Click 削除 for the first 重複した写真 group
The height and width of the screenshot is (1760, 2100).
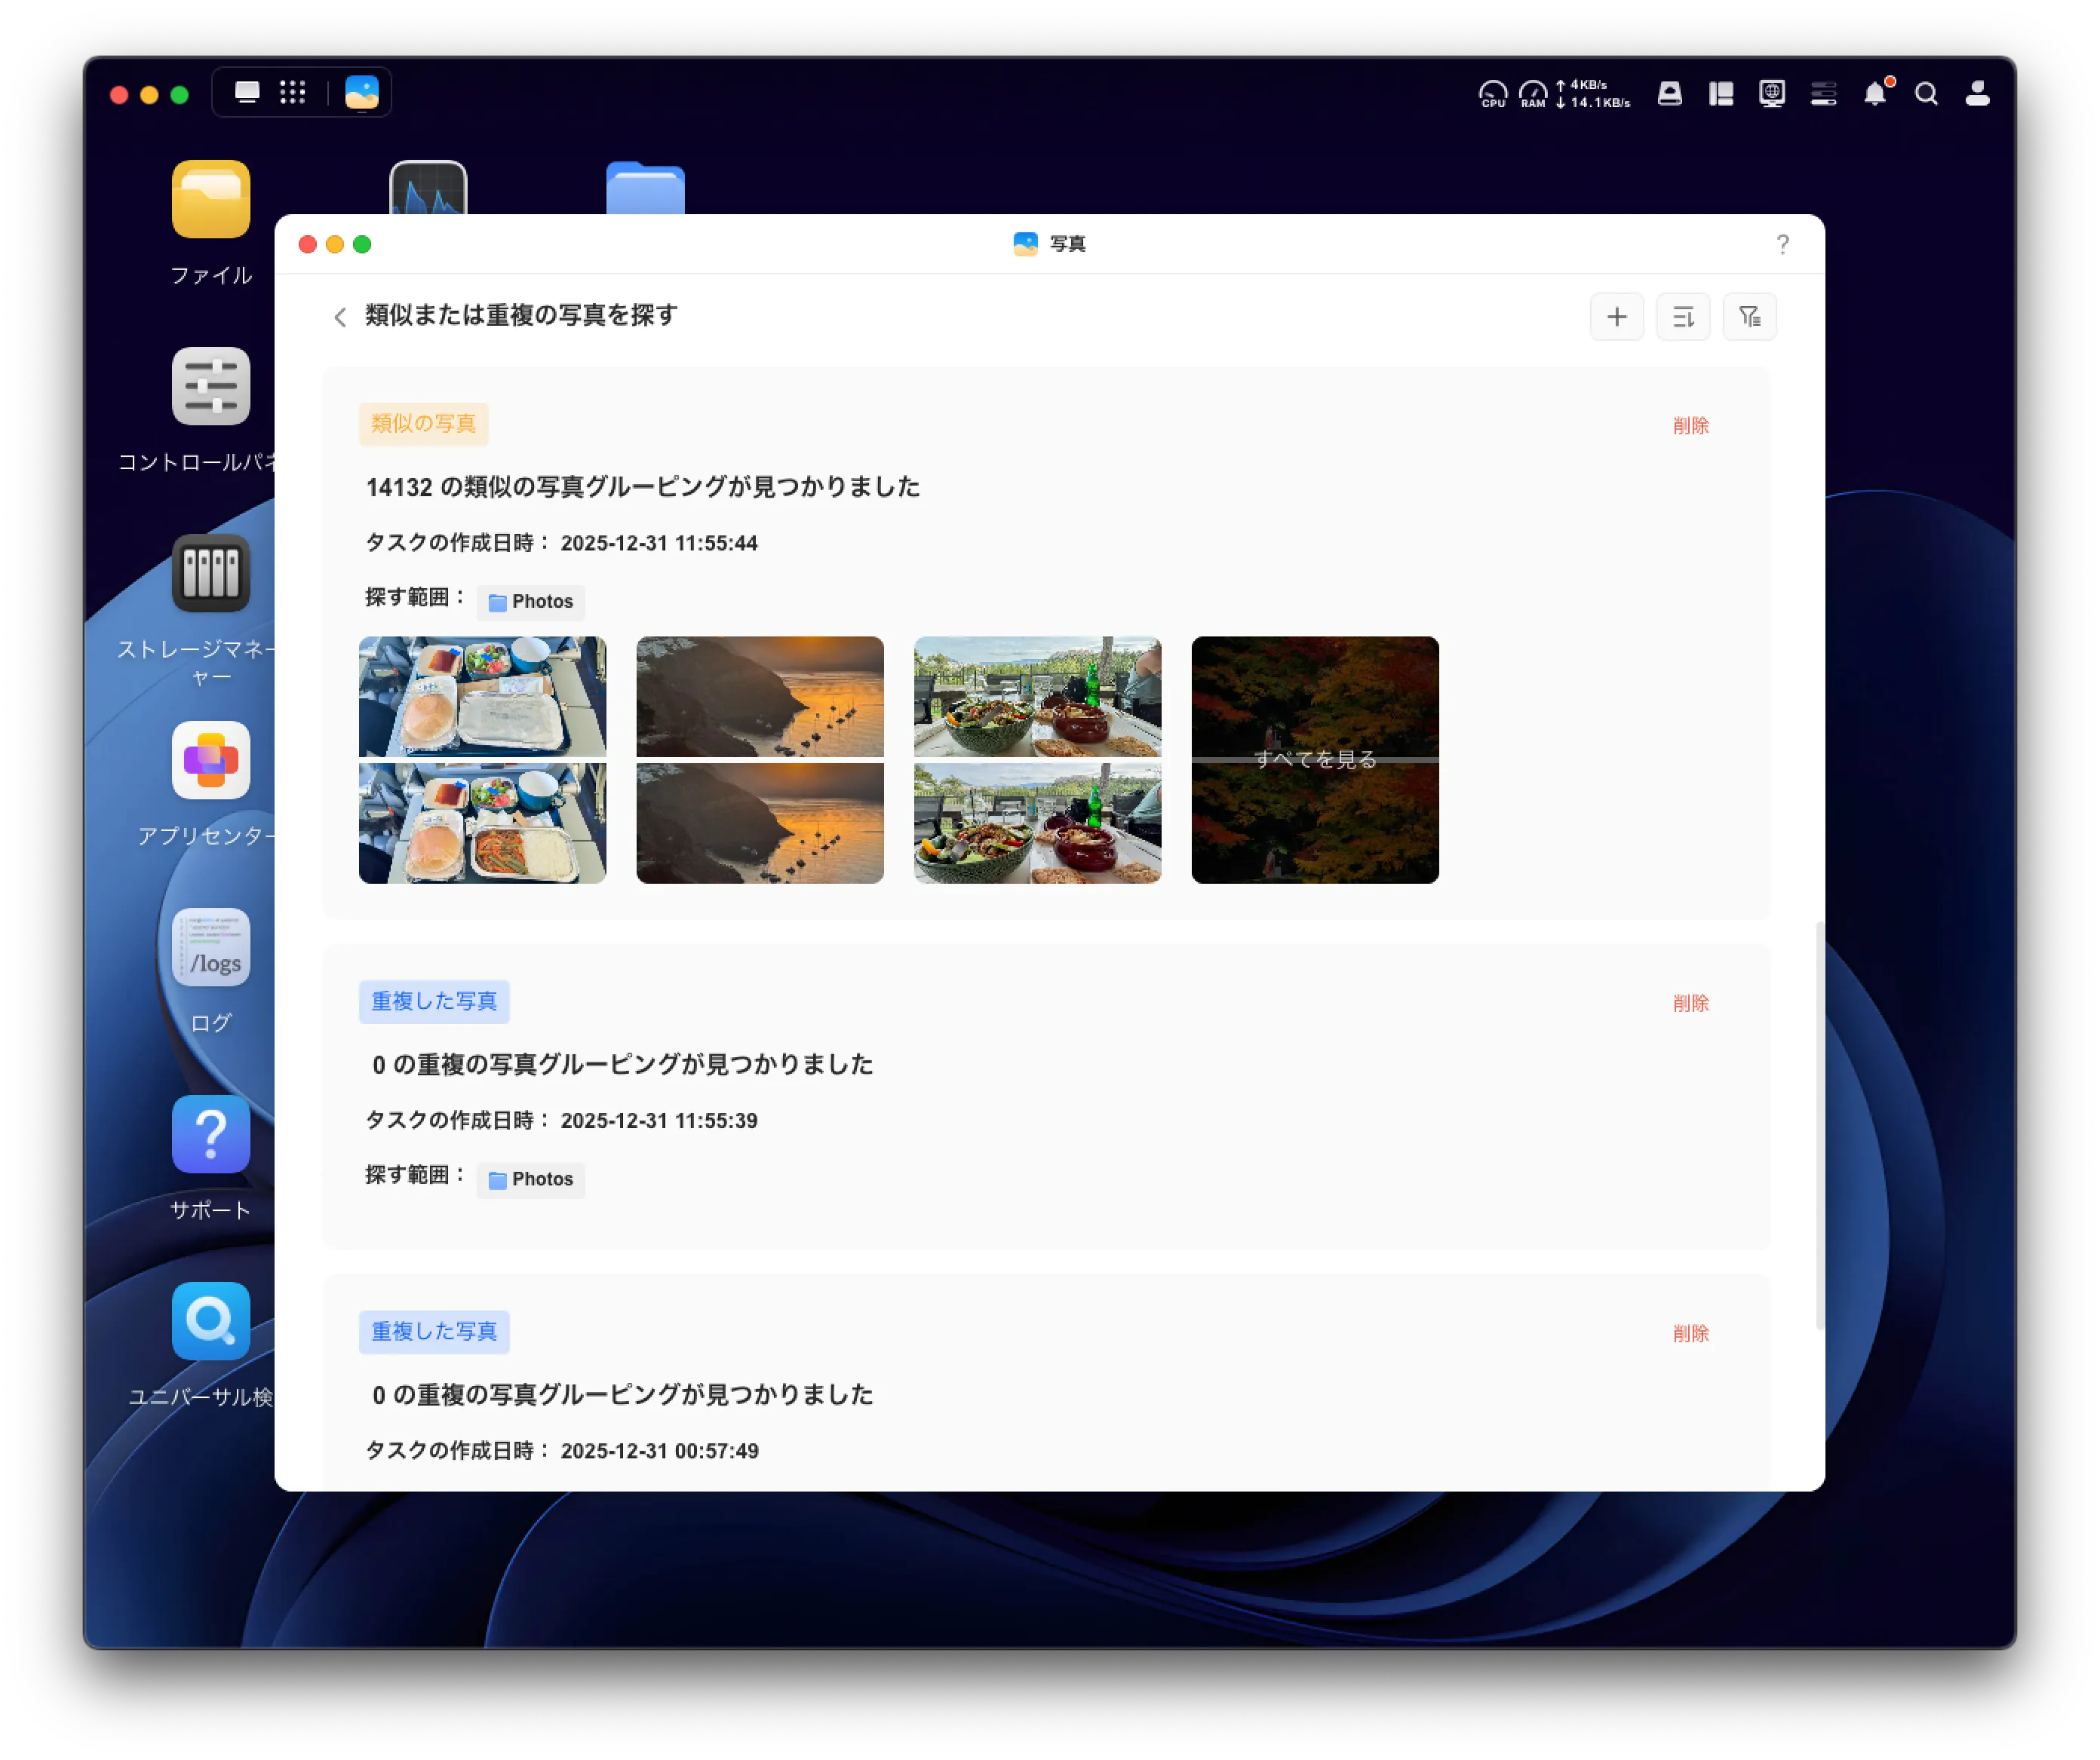(x=1691, y=1002)
